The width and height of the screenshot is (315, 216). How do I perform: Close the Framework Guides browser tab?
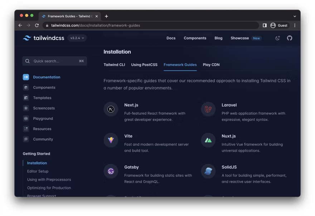pyautogui.click(x=97, y=16)
